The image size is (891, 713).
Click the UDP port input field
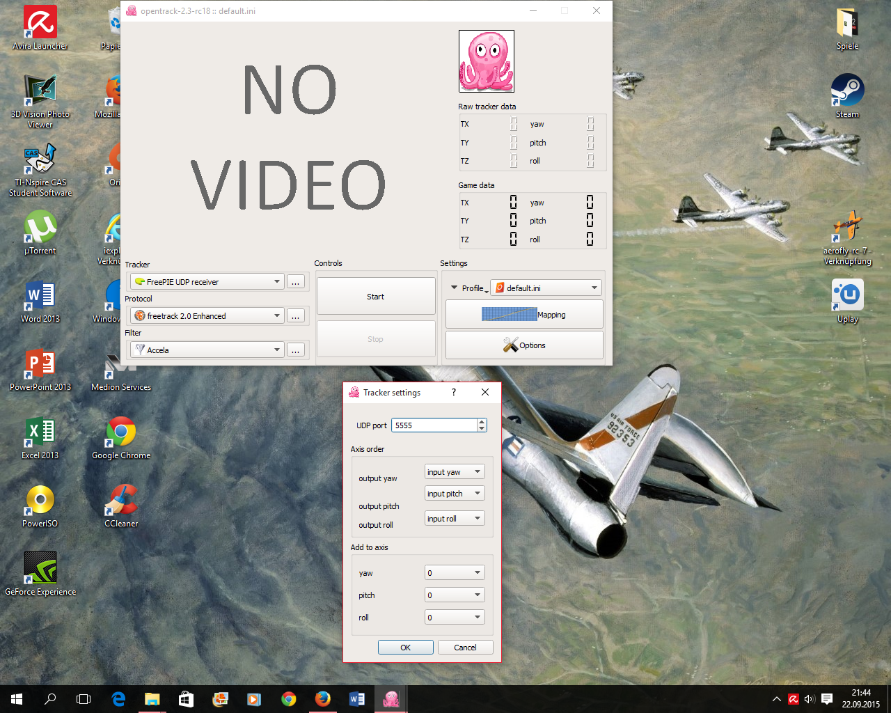point(434,425)
